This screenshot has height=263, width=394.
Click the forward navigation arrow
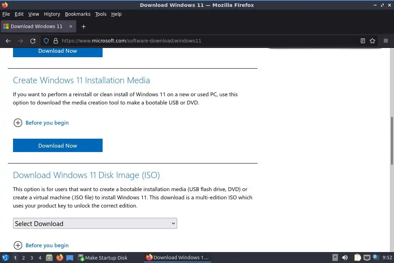click(x=21, y=41)
